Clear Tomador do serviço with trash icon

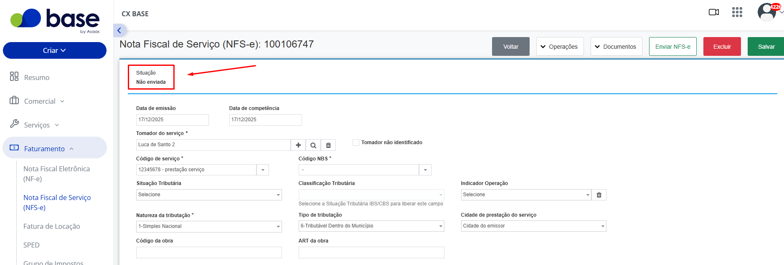(x=328, y=145)
